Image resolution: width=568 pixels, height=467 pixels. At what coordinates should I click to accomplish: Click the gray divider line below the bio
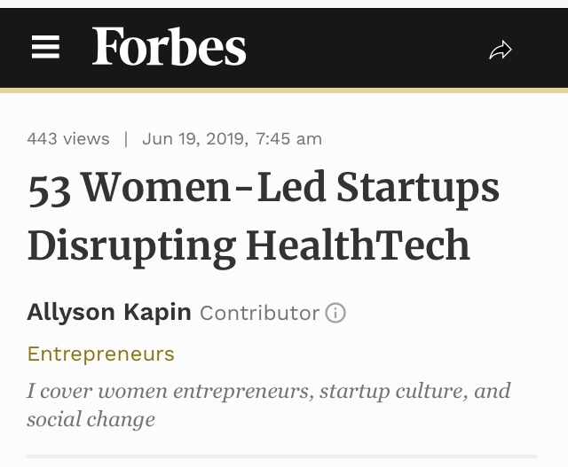point(282,457)
